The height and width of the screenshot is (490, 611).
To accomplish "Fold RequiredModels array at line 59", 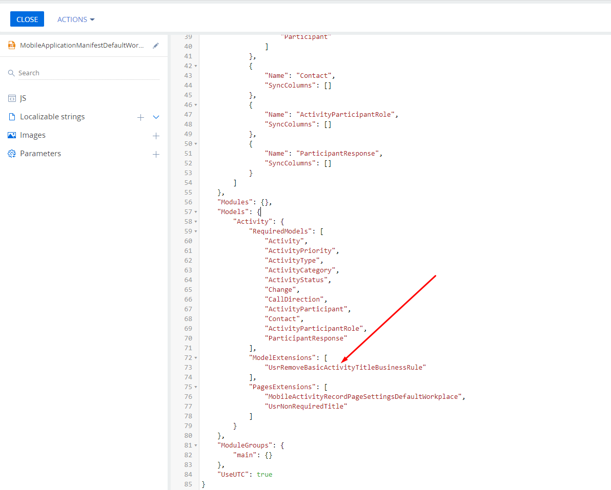I will [196, 231].
